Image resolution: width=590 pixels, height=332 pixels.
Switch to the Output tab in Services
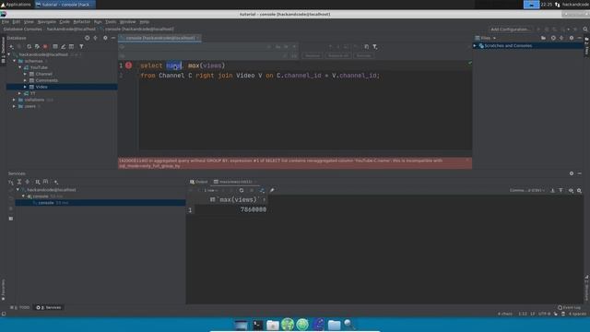click(x=199, y=182)
